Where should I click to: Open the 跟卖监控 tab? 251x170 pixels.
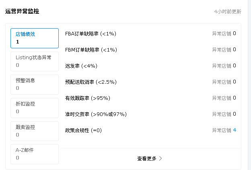pos(34,131)
